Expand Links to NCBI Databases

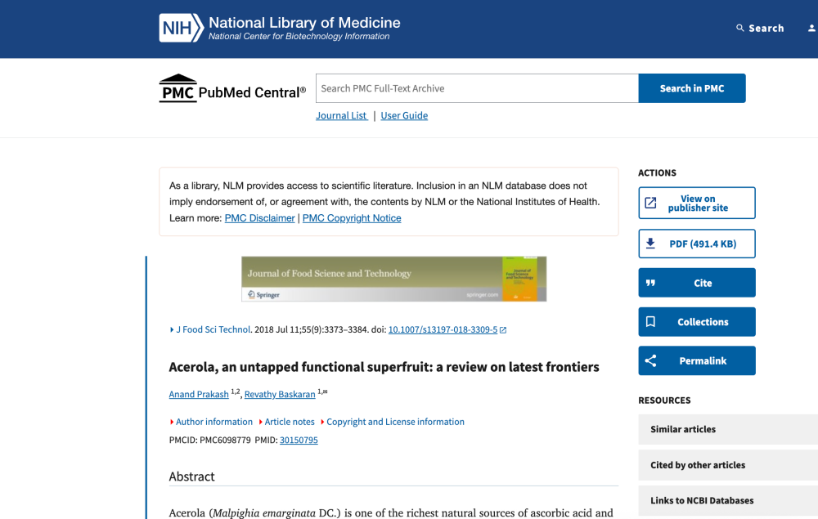[x=728, y=501]
